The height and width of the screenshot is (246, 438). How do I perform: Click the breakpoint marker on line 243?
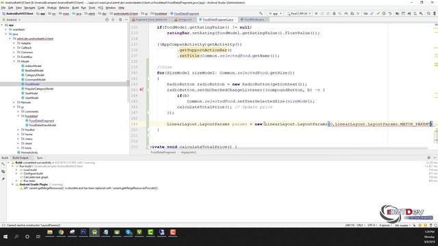(x=142, y=90)
